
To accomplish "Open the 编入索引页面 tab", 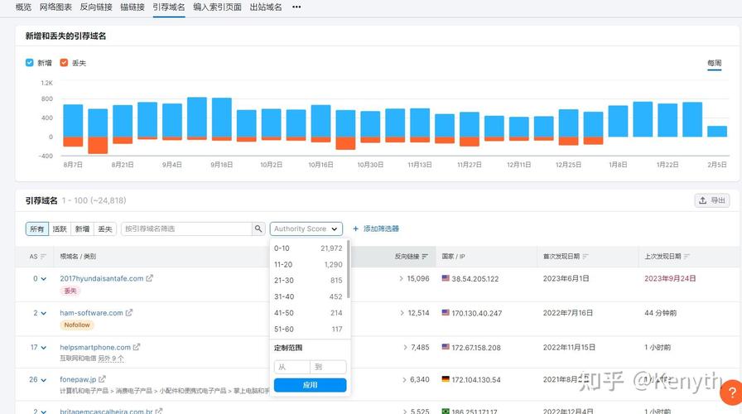I will coord(217,7).
